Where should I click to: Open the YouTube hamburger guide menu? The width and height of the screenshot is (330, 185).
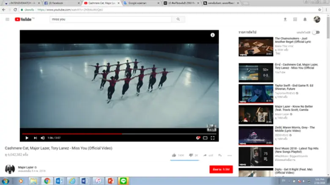[7, 19]
